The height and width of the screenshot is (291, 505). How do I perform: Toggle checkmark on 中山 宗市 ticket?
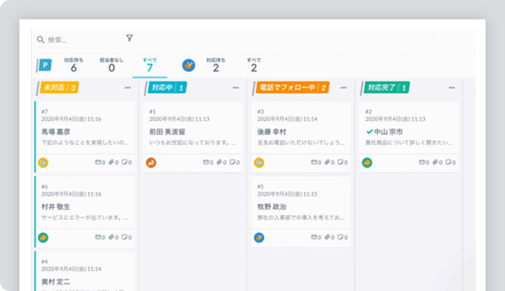(x=369, y=132)
